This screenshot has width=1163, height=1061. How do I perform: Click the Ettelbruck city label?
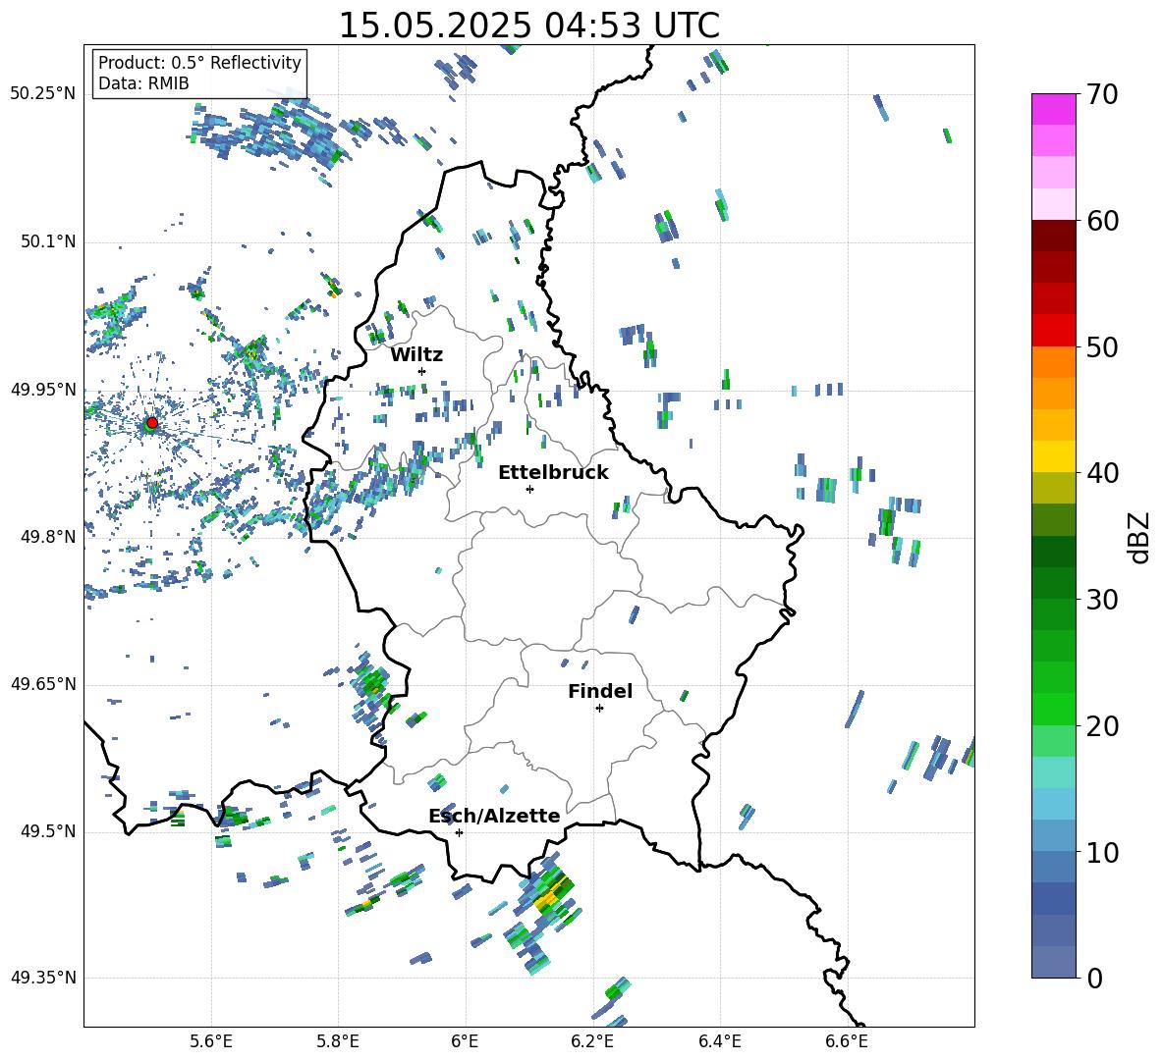click(553, 473)
